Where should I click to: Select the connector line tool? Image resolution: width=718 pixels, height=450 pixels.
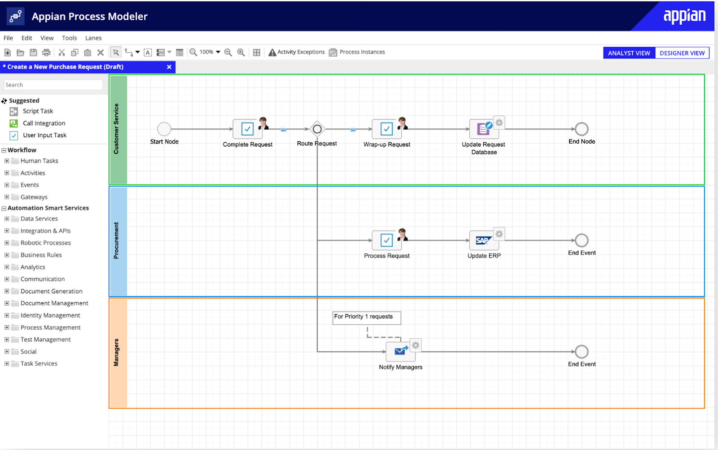pyautogui.click(x=129, y=52)
